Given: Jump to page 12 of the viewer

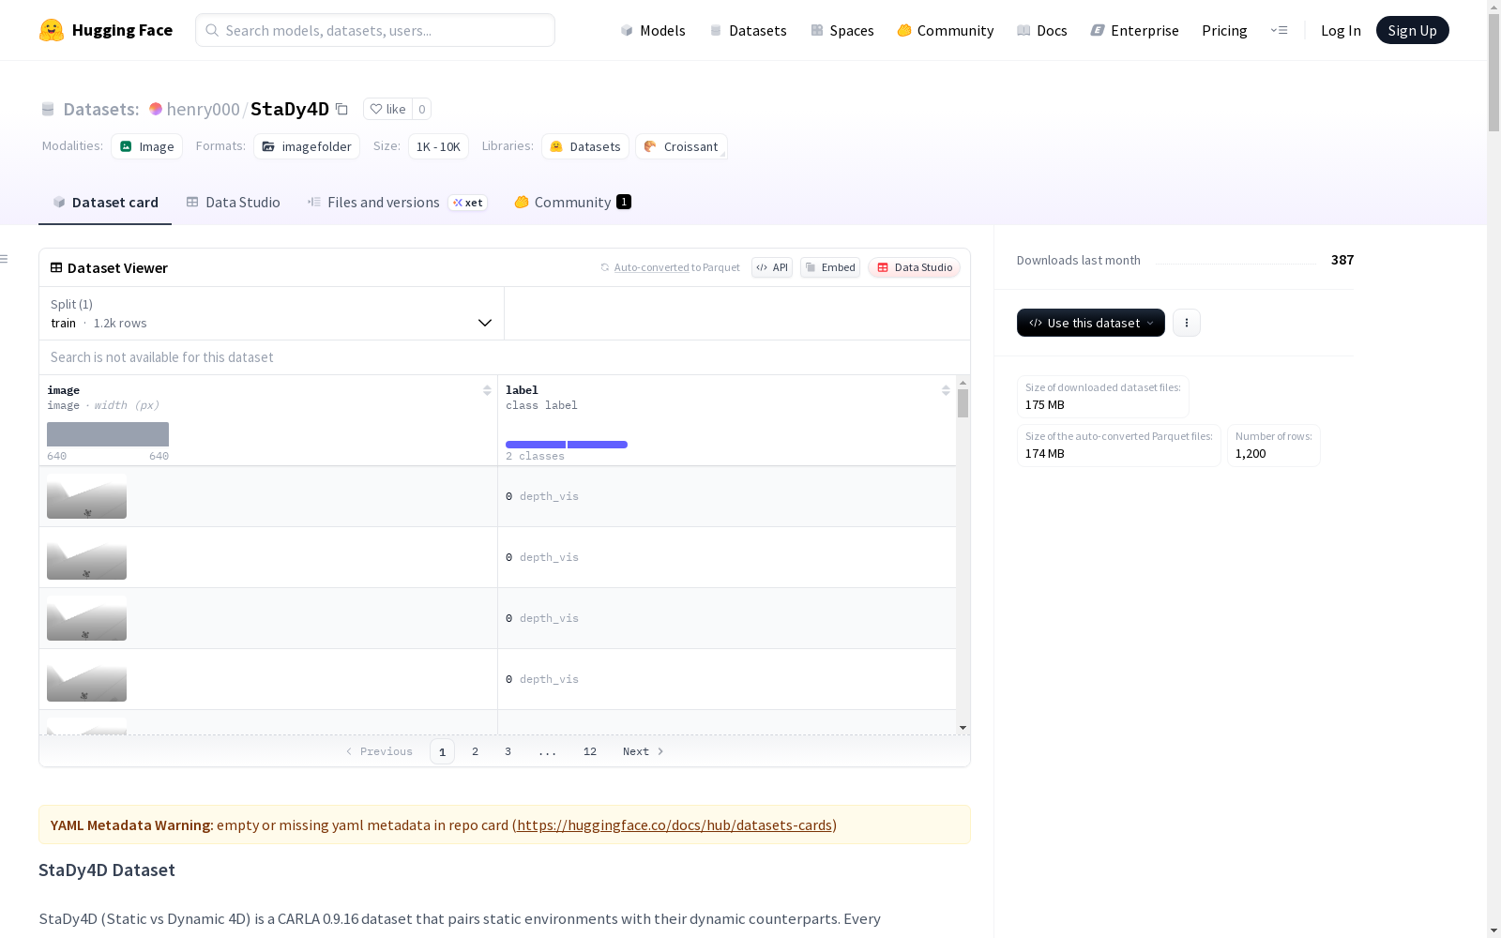Looking at the screenshot, I should click(590, 751).
